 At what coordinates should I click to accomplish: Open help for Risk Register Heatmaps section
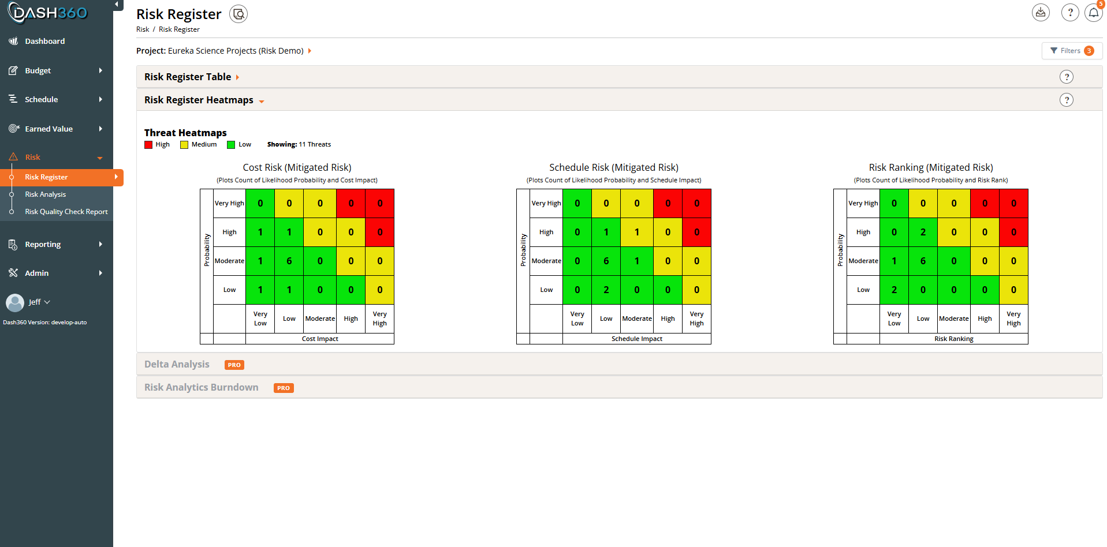click(x=1067, y=100)
